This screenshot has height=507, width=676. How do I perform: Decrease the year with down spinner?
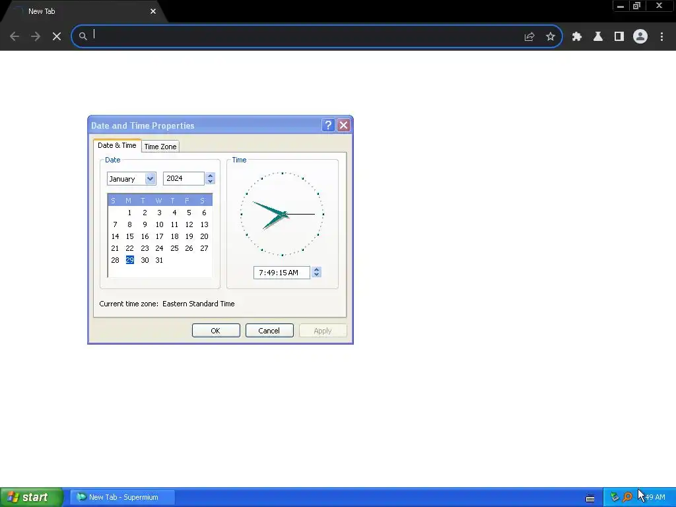(x=210, y=182)
